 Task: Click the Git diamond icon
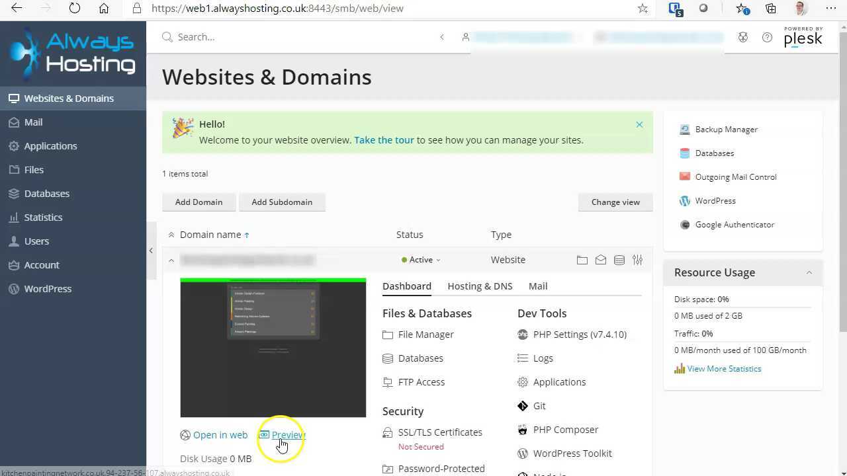coord(523,406)
